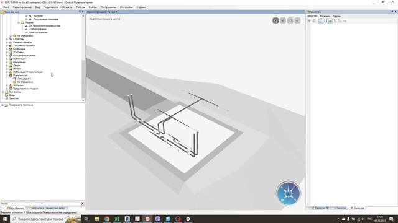Screen dimensions: 398x223
Task: Collapse the Разное folder
Action: 19,22
